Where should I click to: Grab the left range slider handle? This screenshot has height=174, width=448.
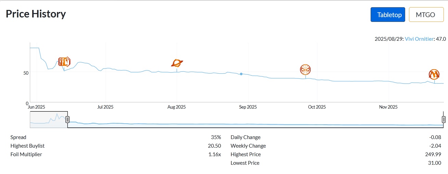(67, 119)
